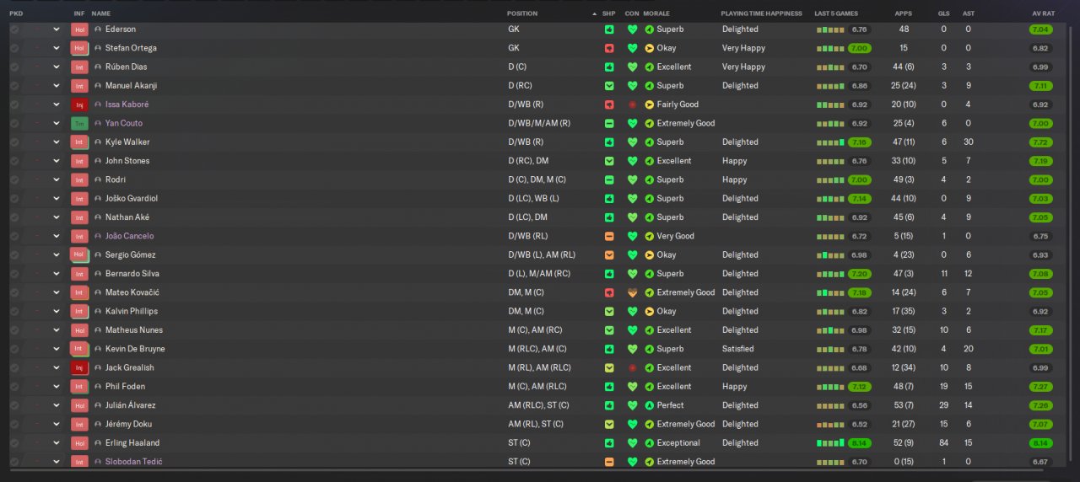
Task: Sort by the MORALE column header
Action: [x=656, y=13]
